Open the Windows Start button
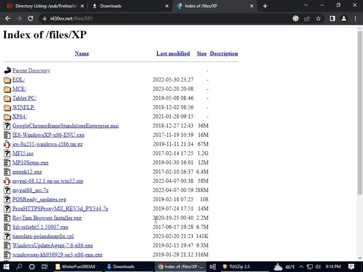363x272 pixels. click(x=6, y=267)
